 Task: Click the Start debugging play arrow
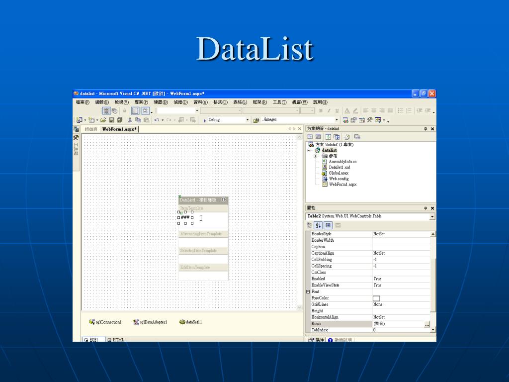[205, 120]
